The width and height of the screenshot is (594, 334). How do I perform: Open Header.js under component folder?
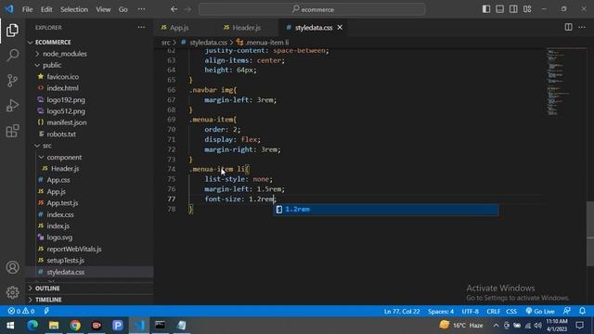pyautogui.click(x=65, y=169)
